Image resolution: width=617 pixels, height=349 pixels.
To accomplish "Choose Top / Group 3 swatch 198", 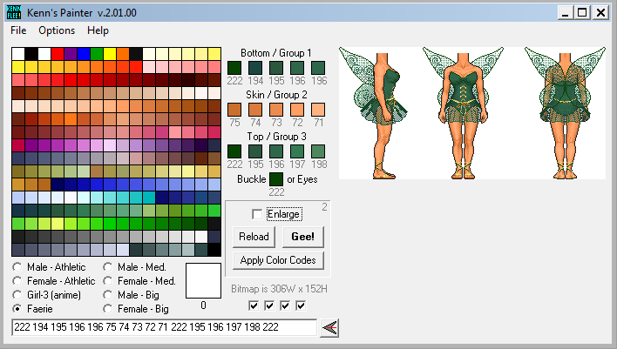I will coord(318,151).
